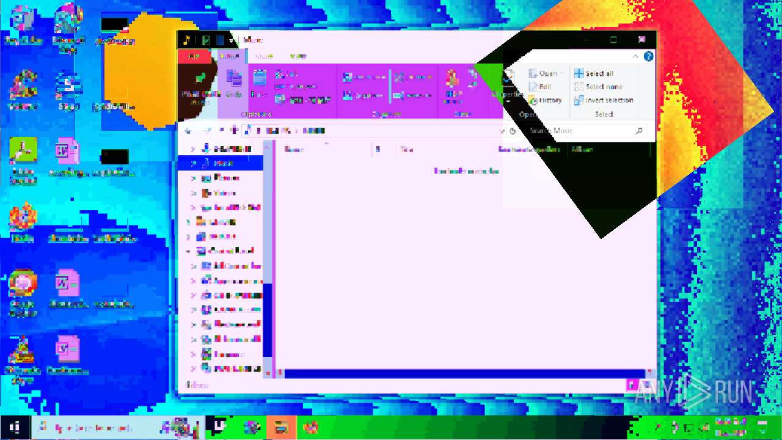This screenshot has height=440, width=782.
Task: Click the Search Music box
Action: point(585,131)
